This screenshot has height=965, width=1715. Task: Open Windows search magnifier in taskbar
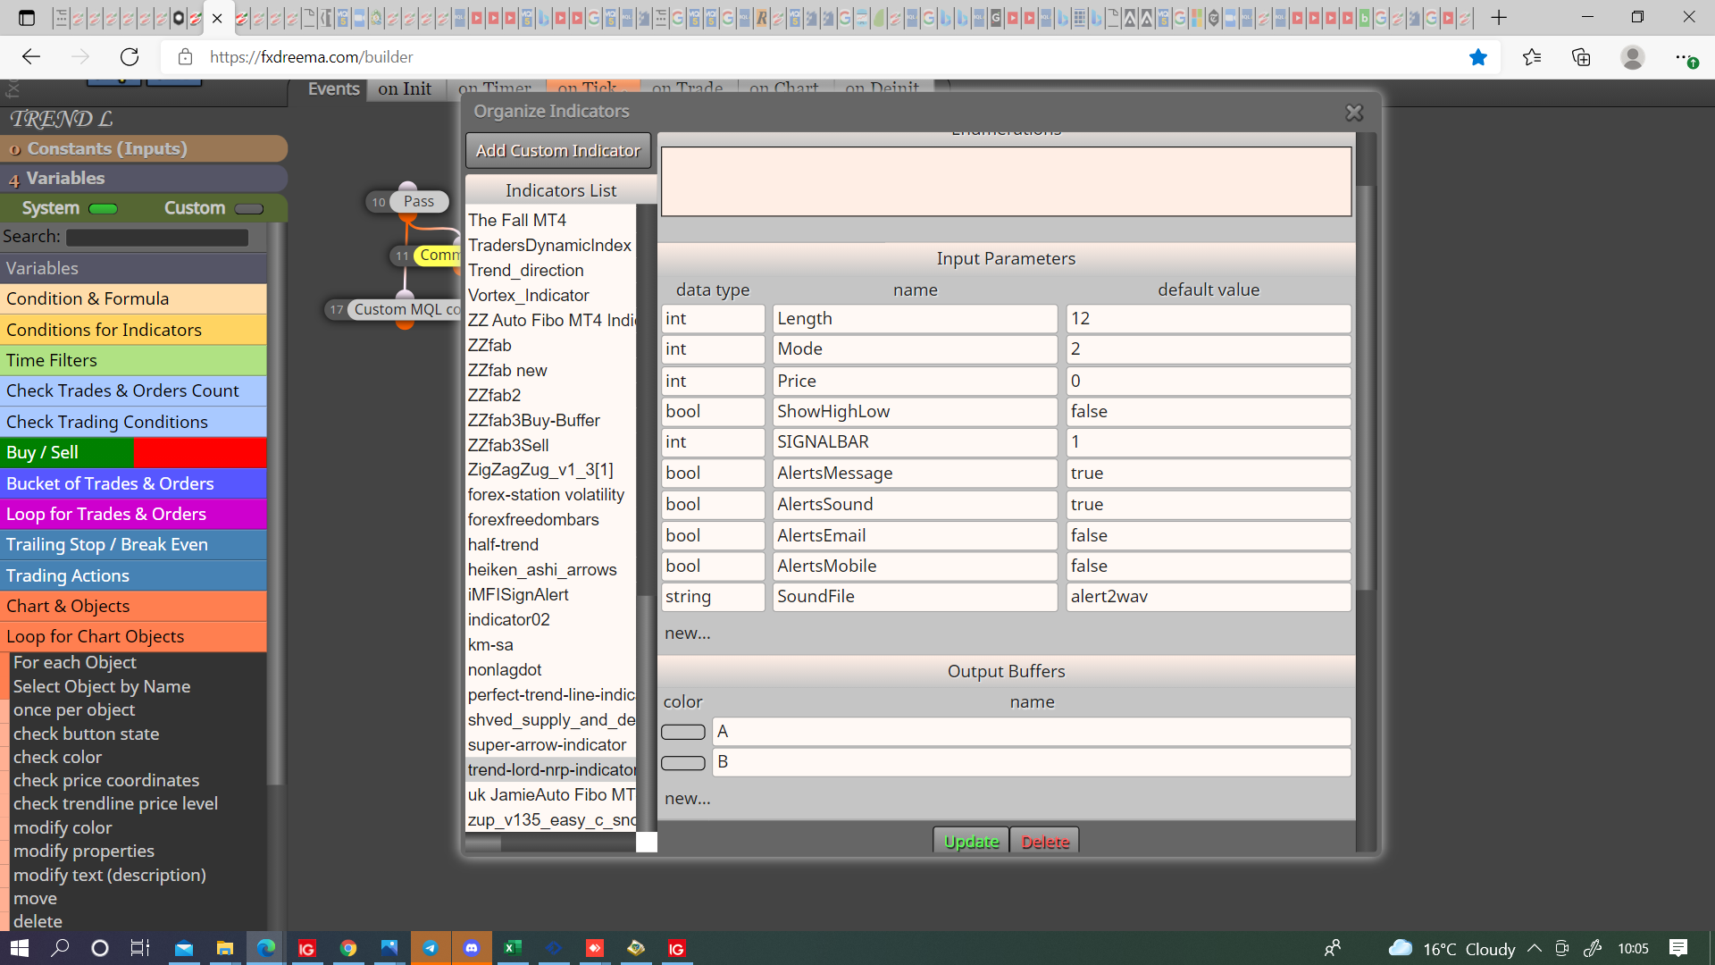pos(60,948)
